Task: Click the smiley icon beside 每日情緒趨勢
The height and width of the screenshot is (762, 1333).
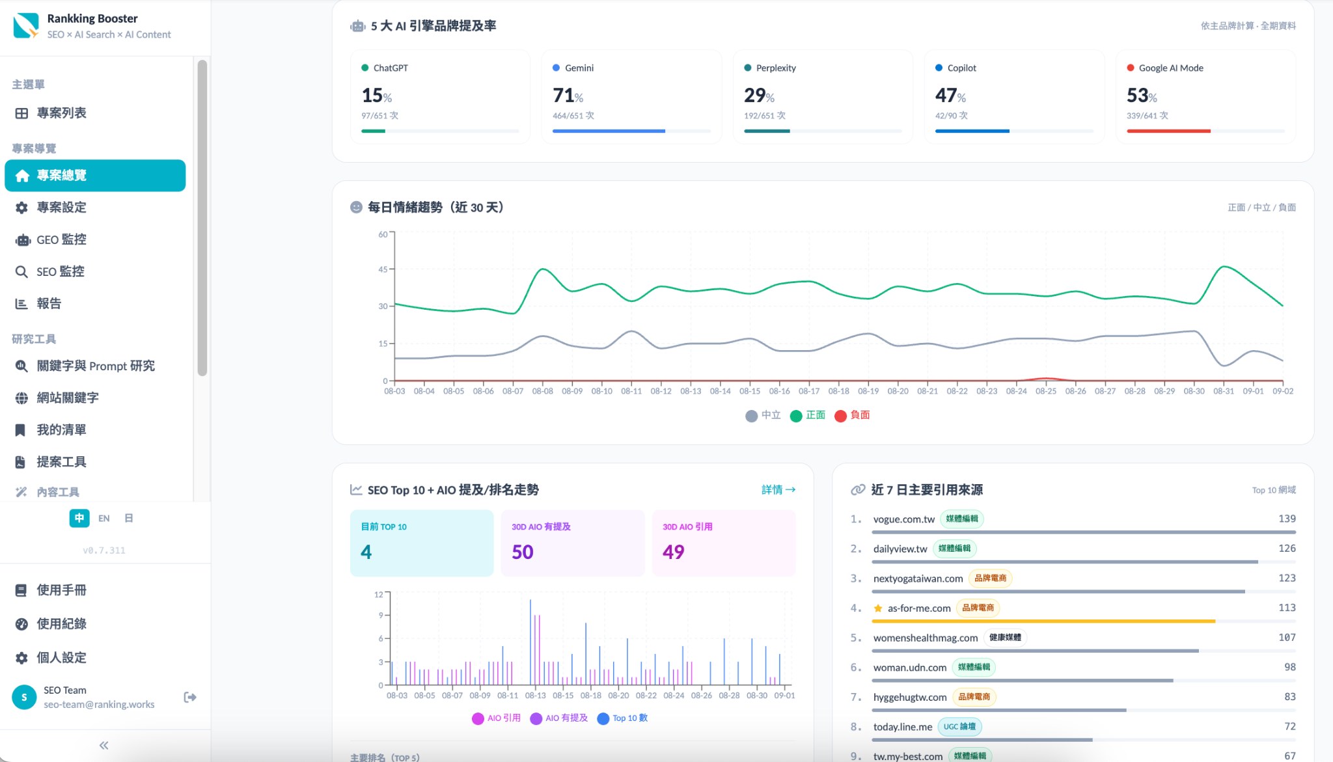Action: tap(356, 208)
